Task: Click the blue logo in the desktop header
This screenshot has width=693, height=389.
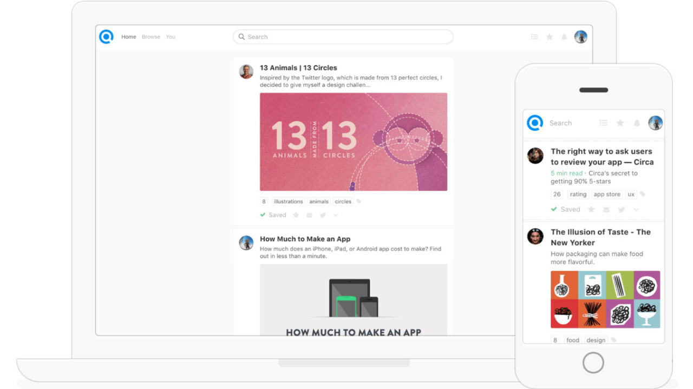Action: tap(106, 37)
